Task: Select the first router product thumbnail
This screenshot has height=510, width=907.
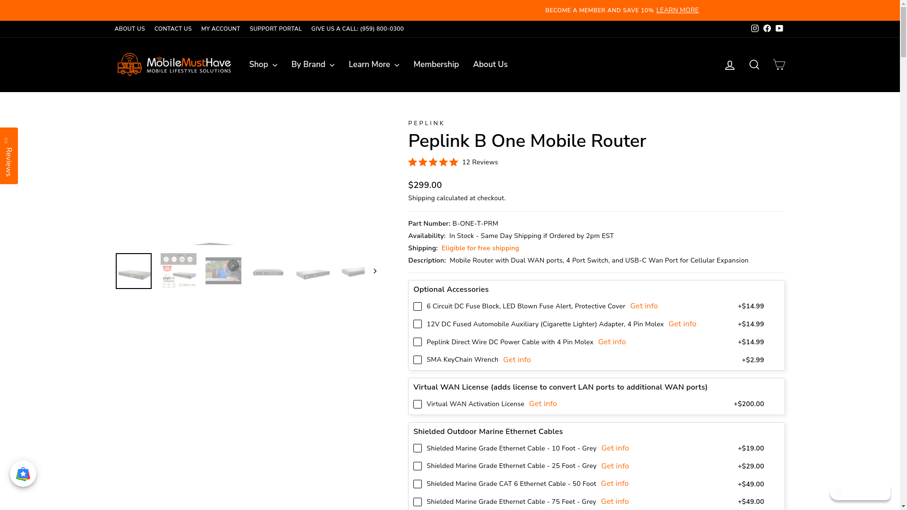Action: point(134,271)
